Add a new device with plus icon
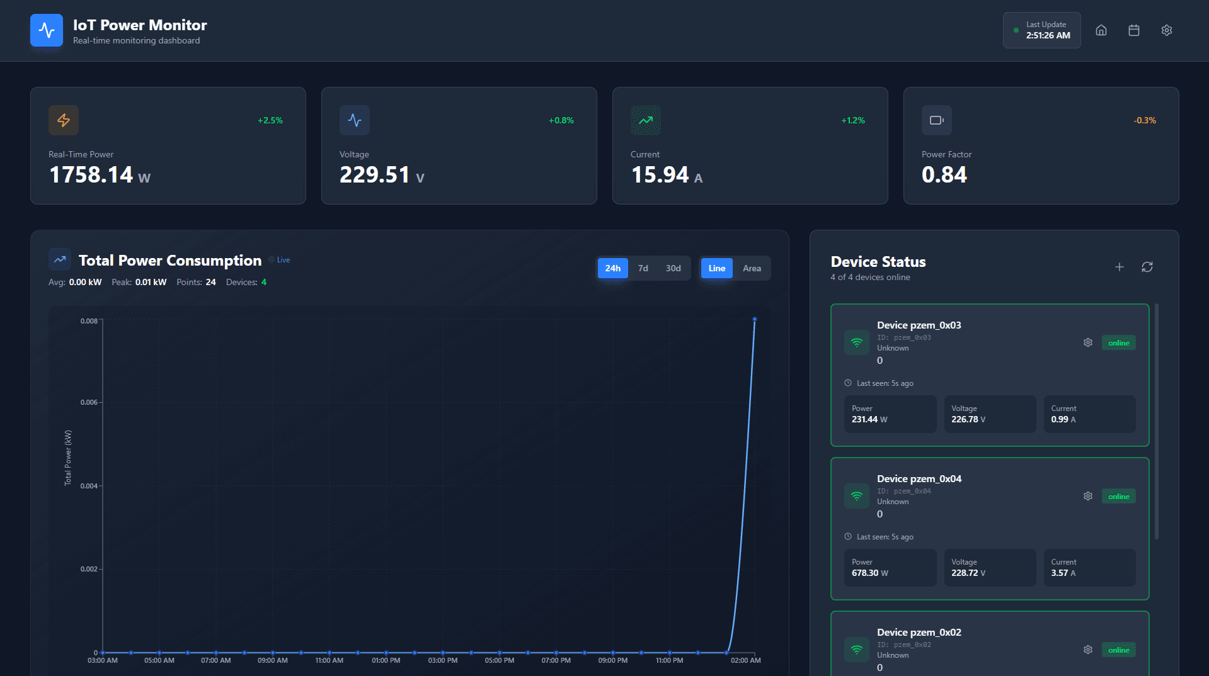1209x676 pixels. click(1120, 267)
